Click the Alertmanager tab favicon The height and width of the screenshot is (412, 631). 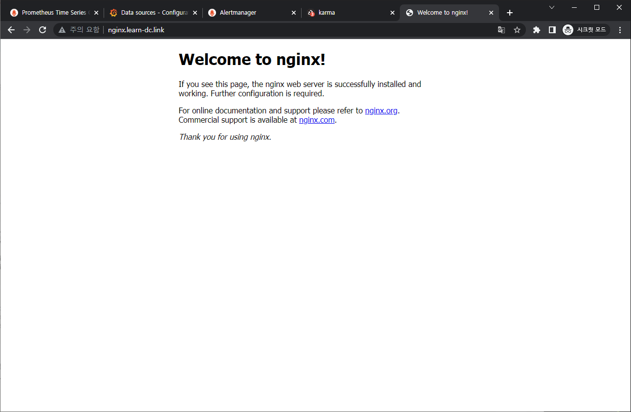click(x=212, y=12)
